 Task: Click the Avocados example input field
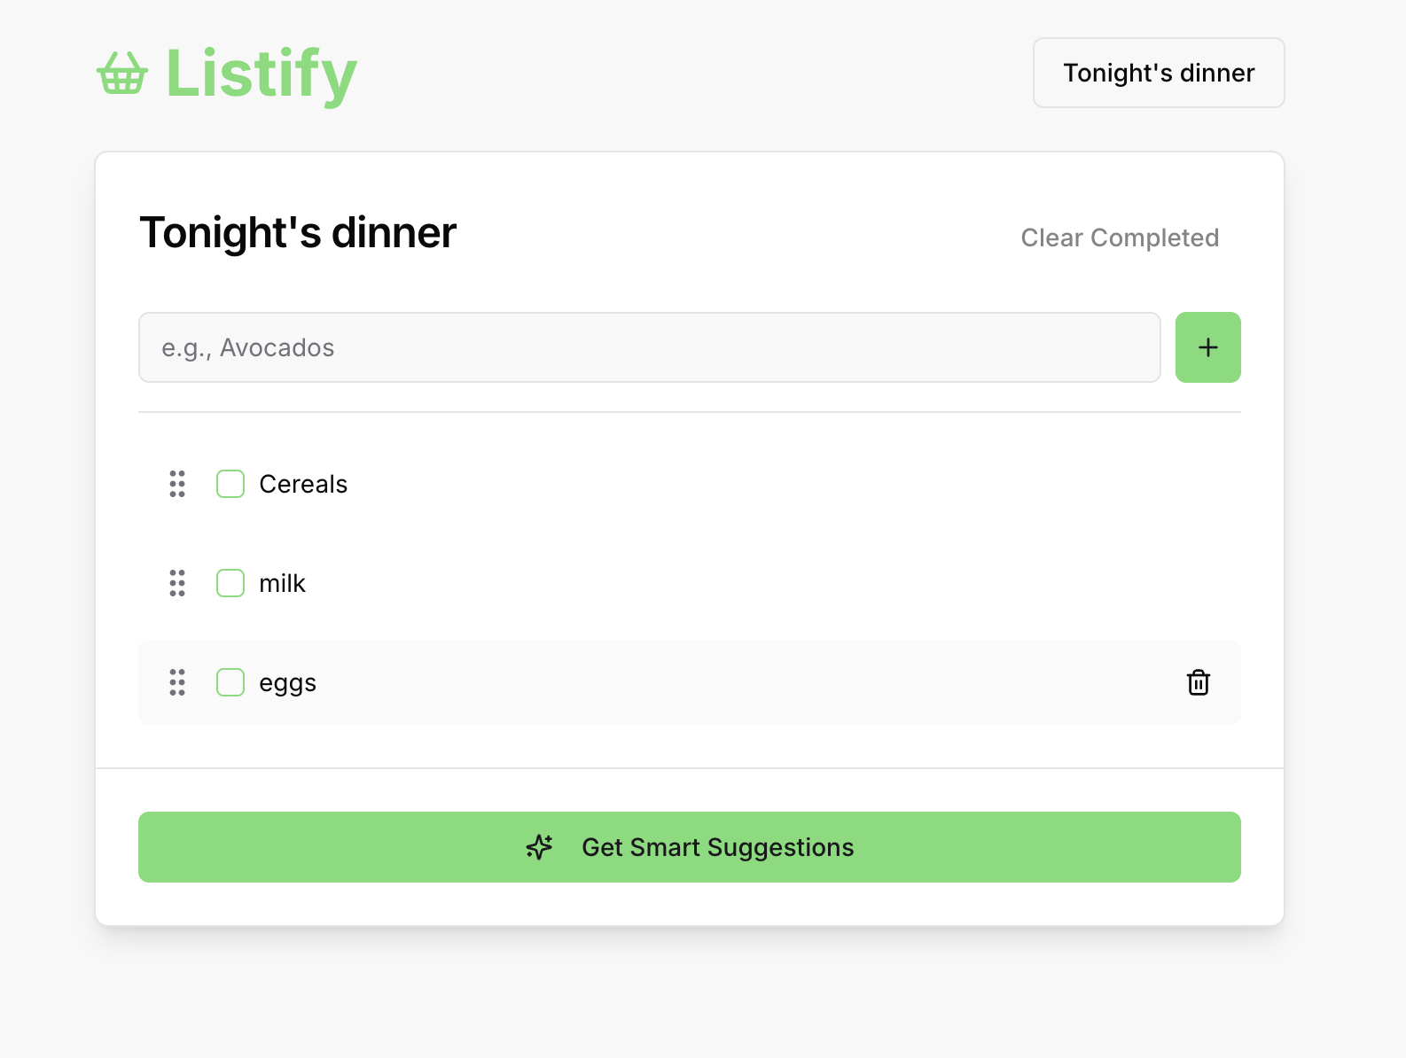[x=649, y=347]
